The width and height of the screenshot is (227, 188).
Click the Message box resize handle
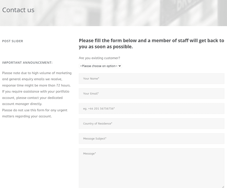(x=223, y=186)
